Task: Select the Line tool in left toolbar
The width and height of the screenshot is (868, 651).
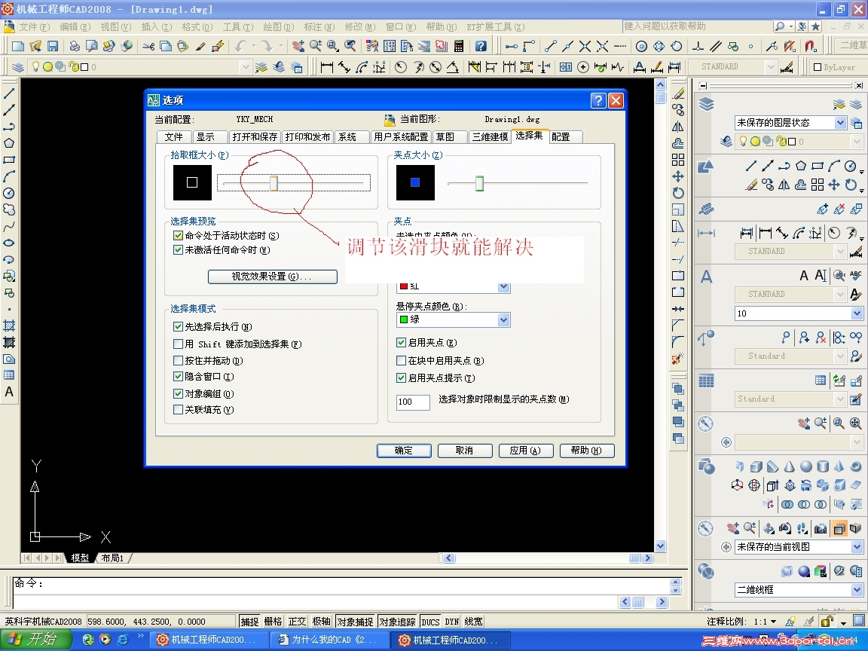Action: tap(9, 93)
